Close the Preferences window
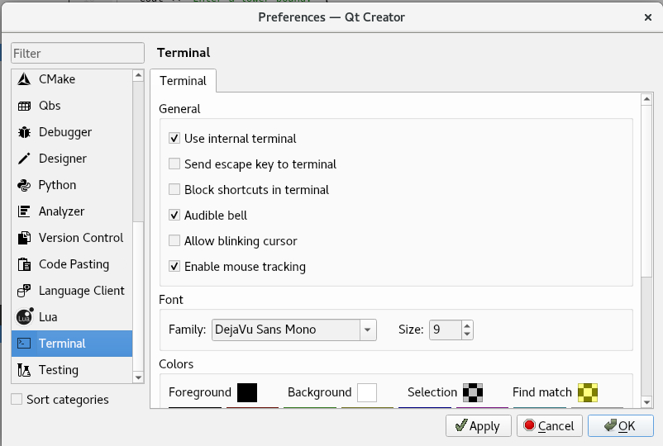Viewport: 663px width, 446px height. 648,17
